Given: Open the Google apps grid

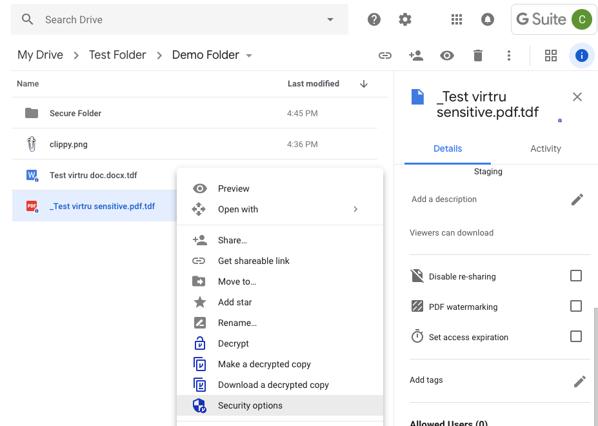Looking at the screenshot, I should click(x=457, y=19).
